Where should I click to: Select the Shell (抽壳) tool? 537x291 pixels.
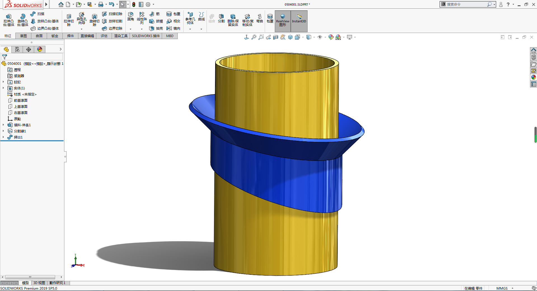pyautogui.click(x=156, y=28)
